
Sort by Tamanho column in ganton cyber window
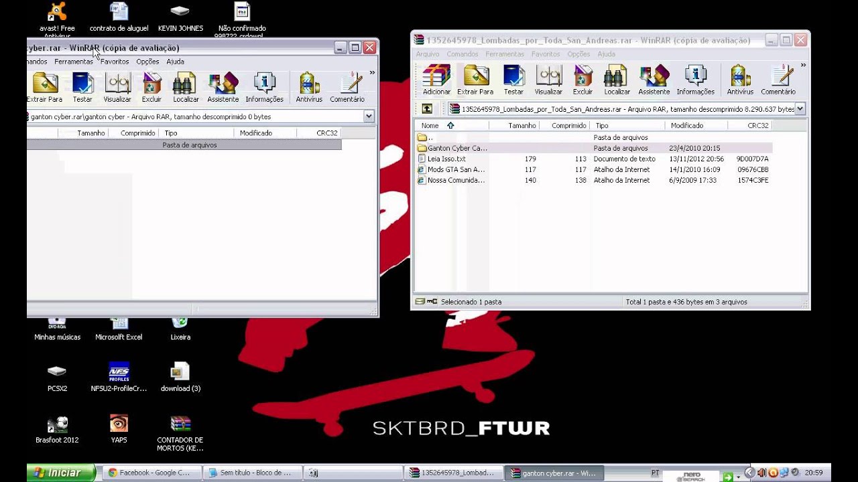pyautogui.click(x=83, y=133)
